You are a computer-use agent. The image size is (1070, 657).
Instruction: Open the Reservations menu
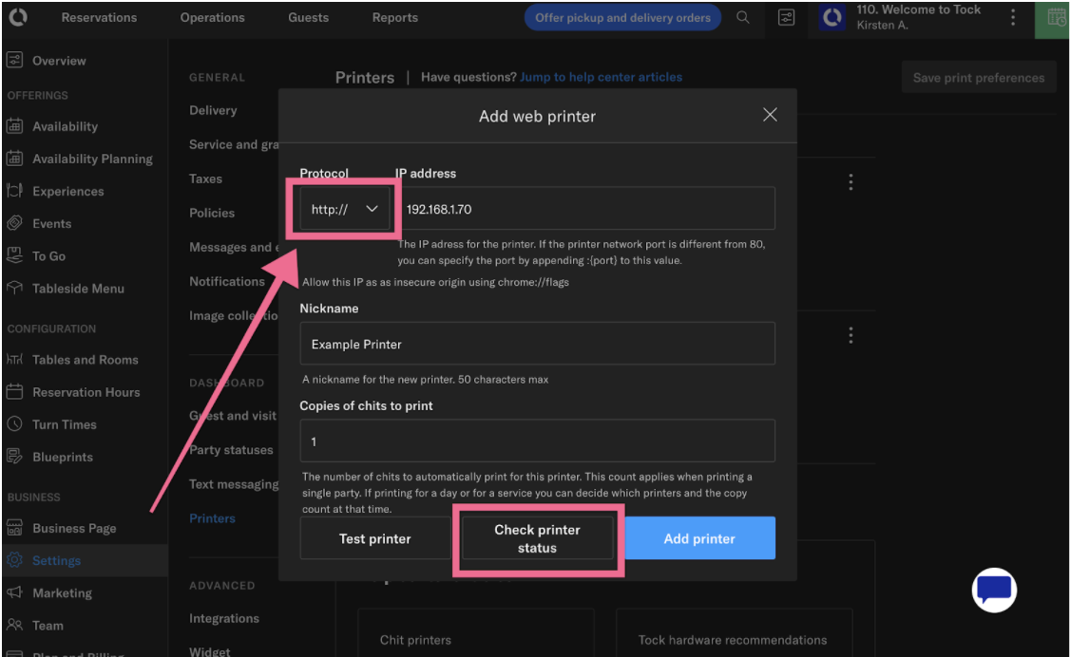99,18
